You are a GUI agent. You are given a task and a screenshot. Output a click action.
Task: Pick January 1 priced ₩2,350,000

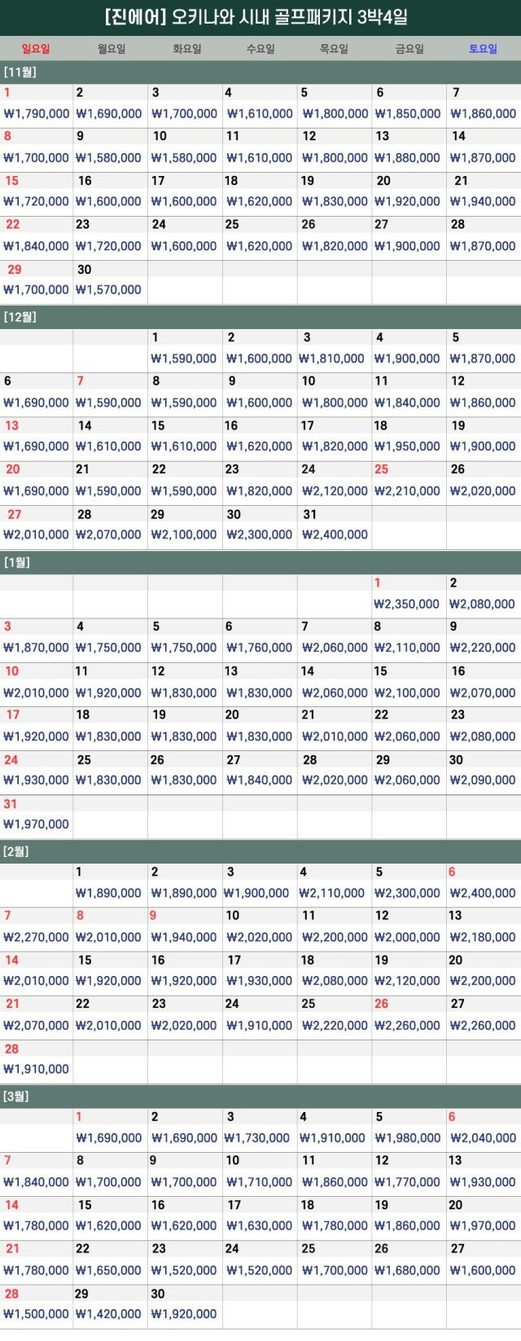pos(409,596)
